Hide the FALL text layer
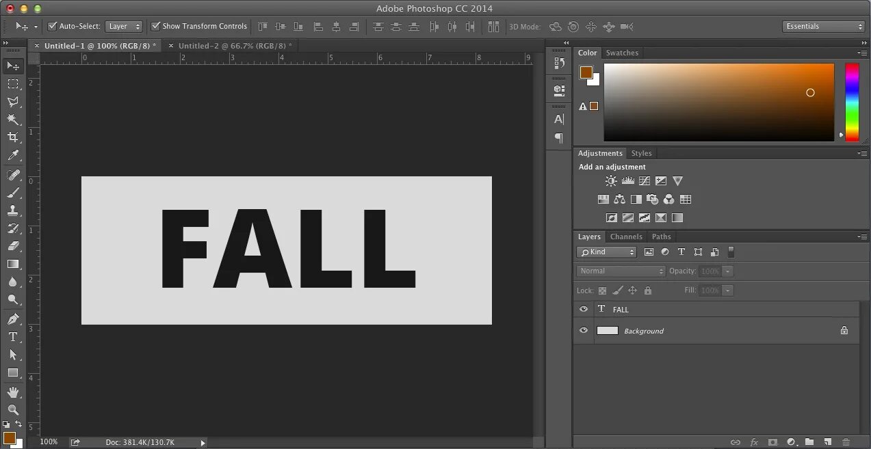The height and width of the screenshot is (449, 871). click(x=583, y=309)
